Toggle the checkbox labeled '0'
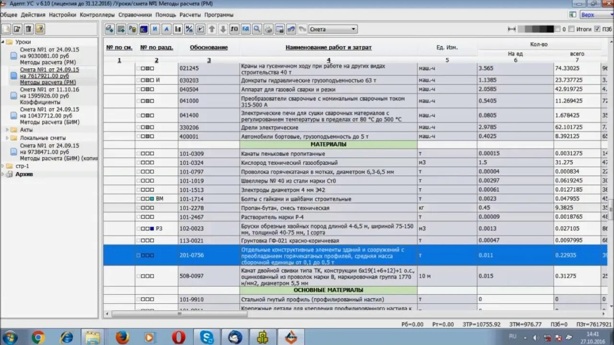The width and height of the screenshot is (614, 345). pos(557,29)
